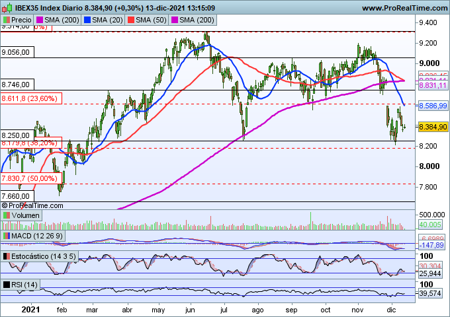Image resolution: width=450 pixels, height=317 pixels.
Task: Click the candlestick chart icon beside IBEX35 title
Action: [x=7, y=8]
